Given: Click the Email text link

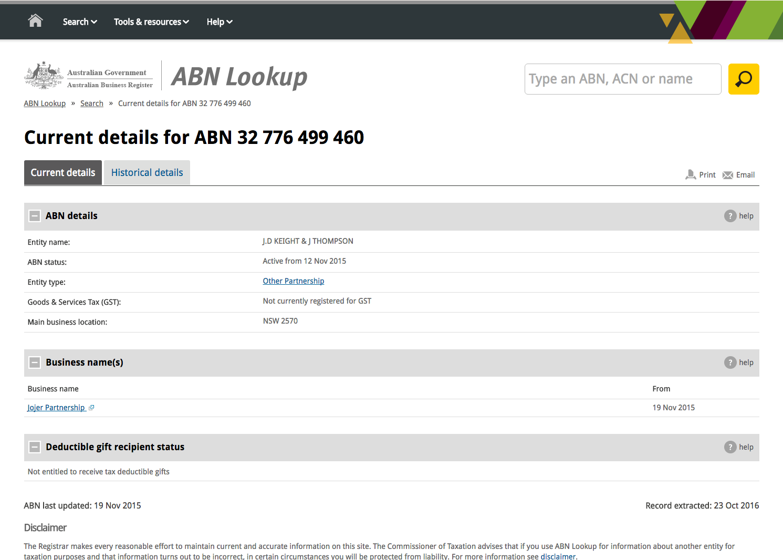Looking at the screenshot, I should point(745,175).
